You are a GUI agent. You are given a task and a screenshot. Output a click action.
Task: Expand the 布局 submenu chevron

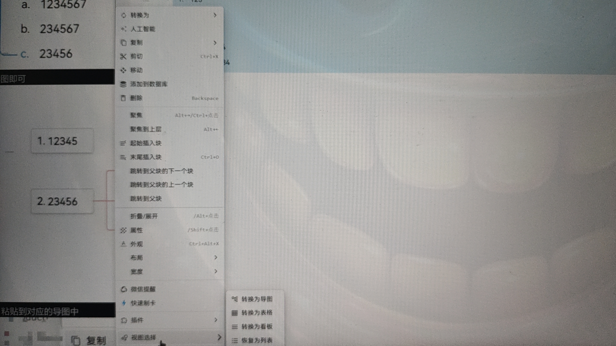point(216,258)
